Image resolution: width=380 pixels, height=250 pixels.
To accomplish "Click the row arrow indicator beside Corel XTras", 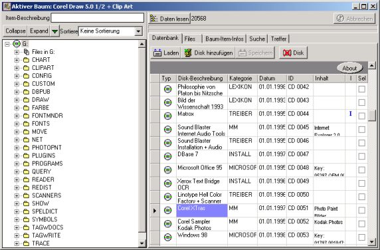I will click(155, 211).
